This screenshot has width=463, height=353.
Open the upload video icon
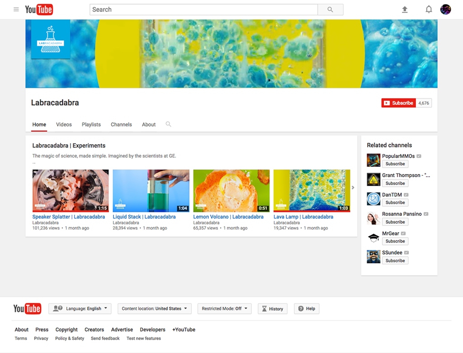[405, 9]
